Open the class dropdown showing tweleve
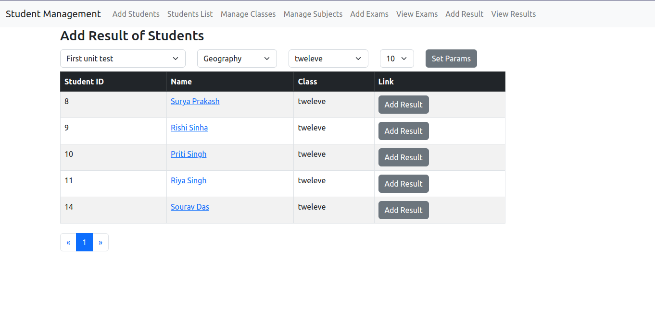 point(328,58)
